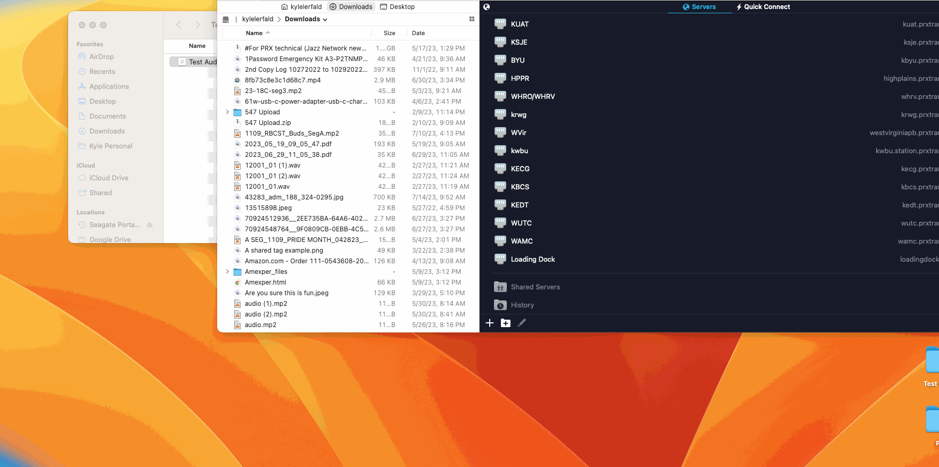Edit selected server with pencil icon
This screenshot has width=939, height=467.
[522, 323]
